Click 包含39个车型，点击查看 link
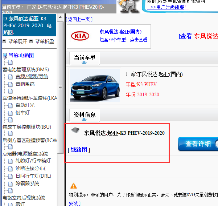This screenshot has width=218, height=206. [x=123, y=40]
